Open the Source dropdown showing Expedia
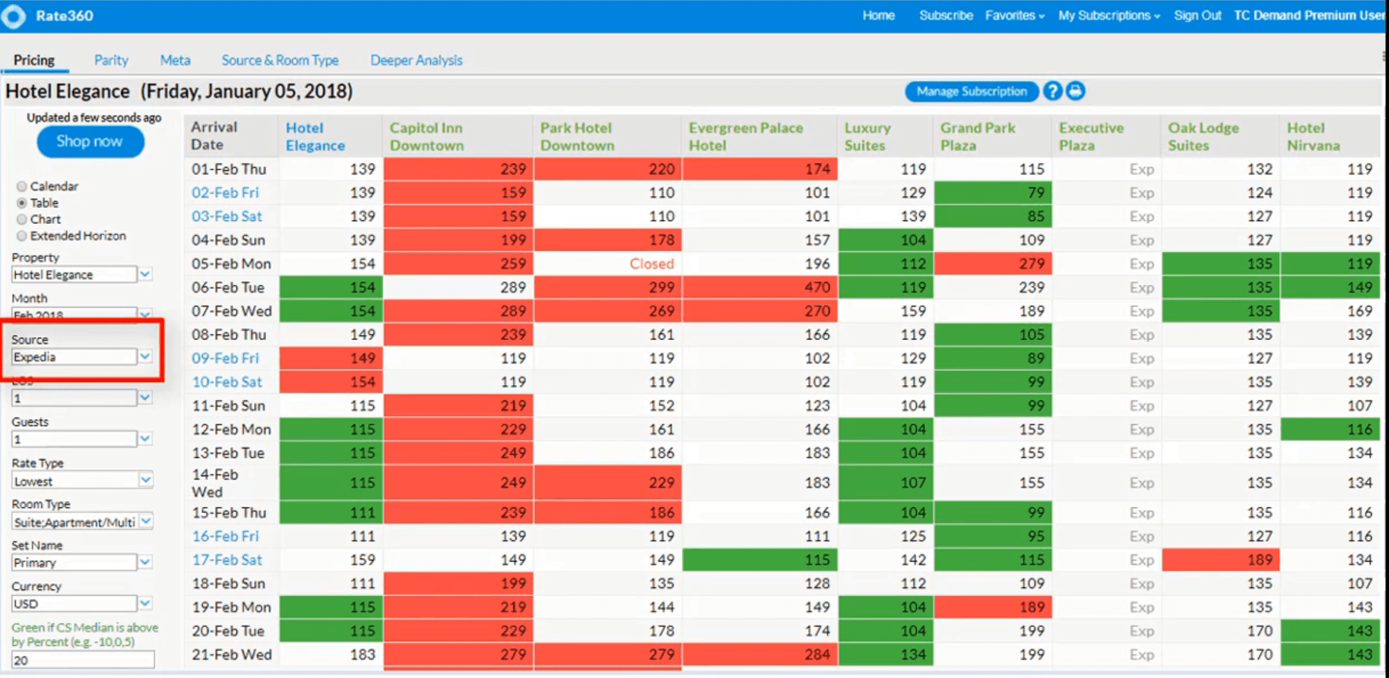Viewport: 1389px width, 678px height. [x=82, y=357]
